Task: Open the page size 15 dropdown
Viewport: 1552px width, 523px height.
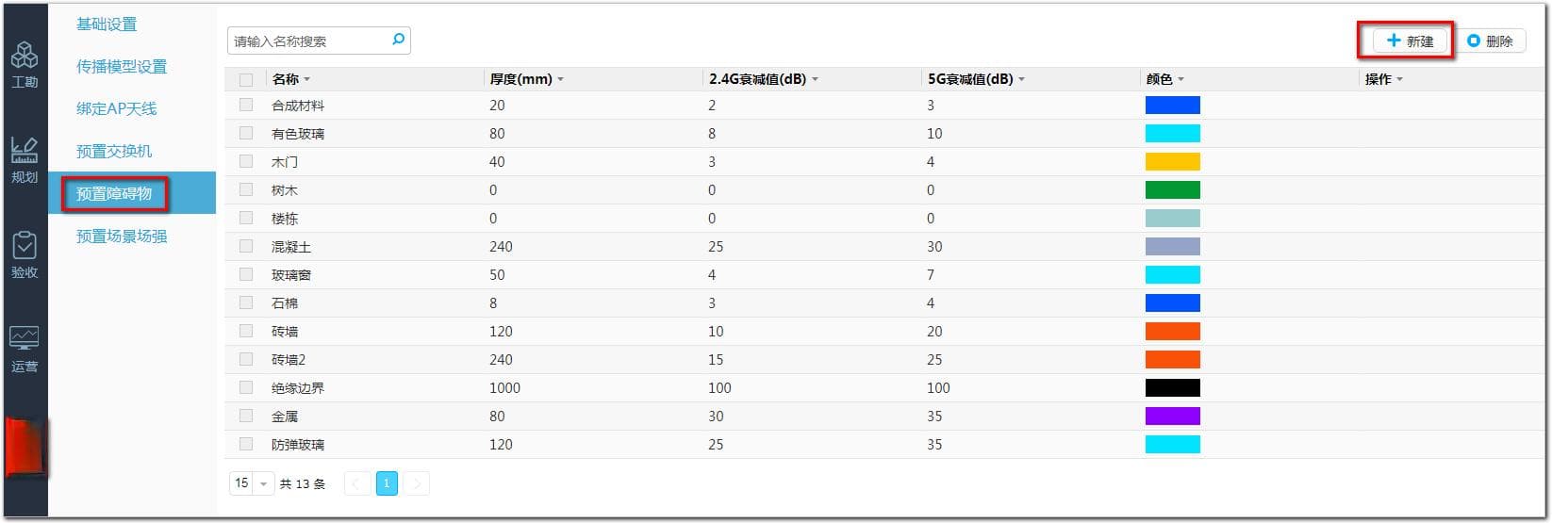Action: [252, 483]
